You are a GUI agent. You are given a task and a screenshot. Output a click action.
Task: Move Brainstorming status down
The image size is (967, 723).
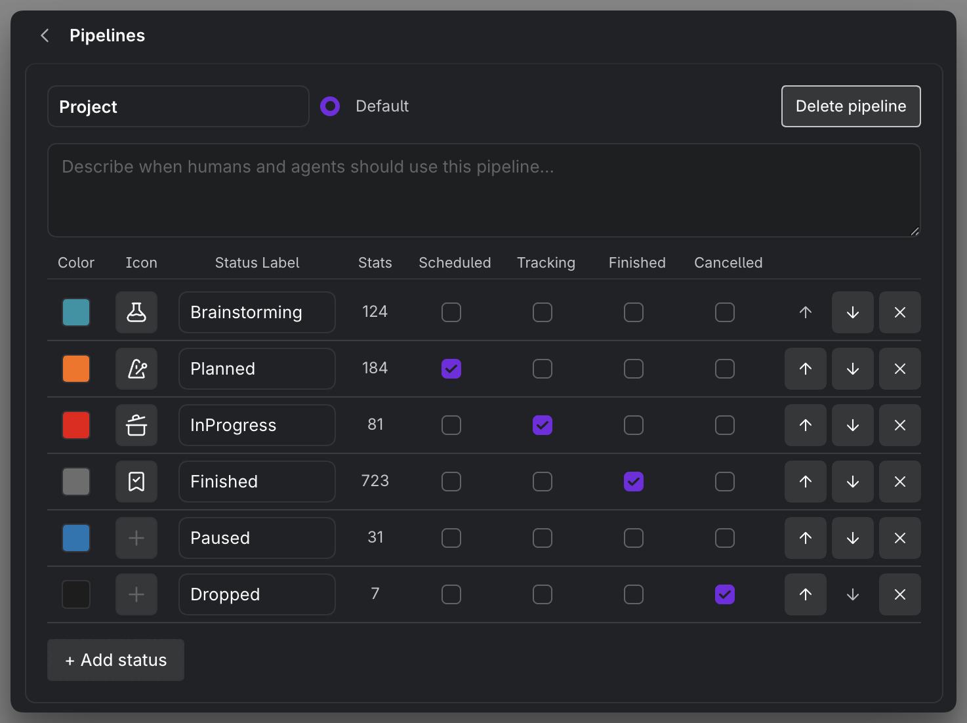[853, 312]
